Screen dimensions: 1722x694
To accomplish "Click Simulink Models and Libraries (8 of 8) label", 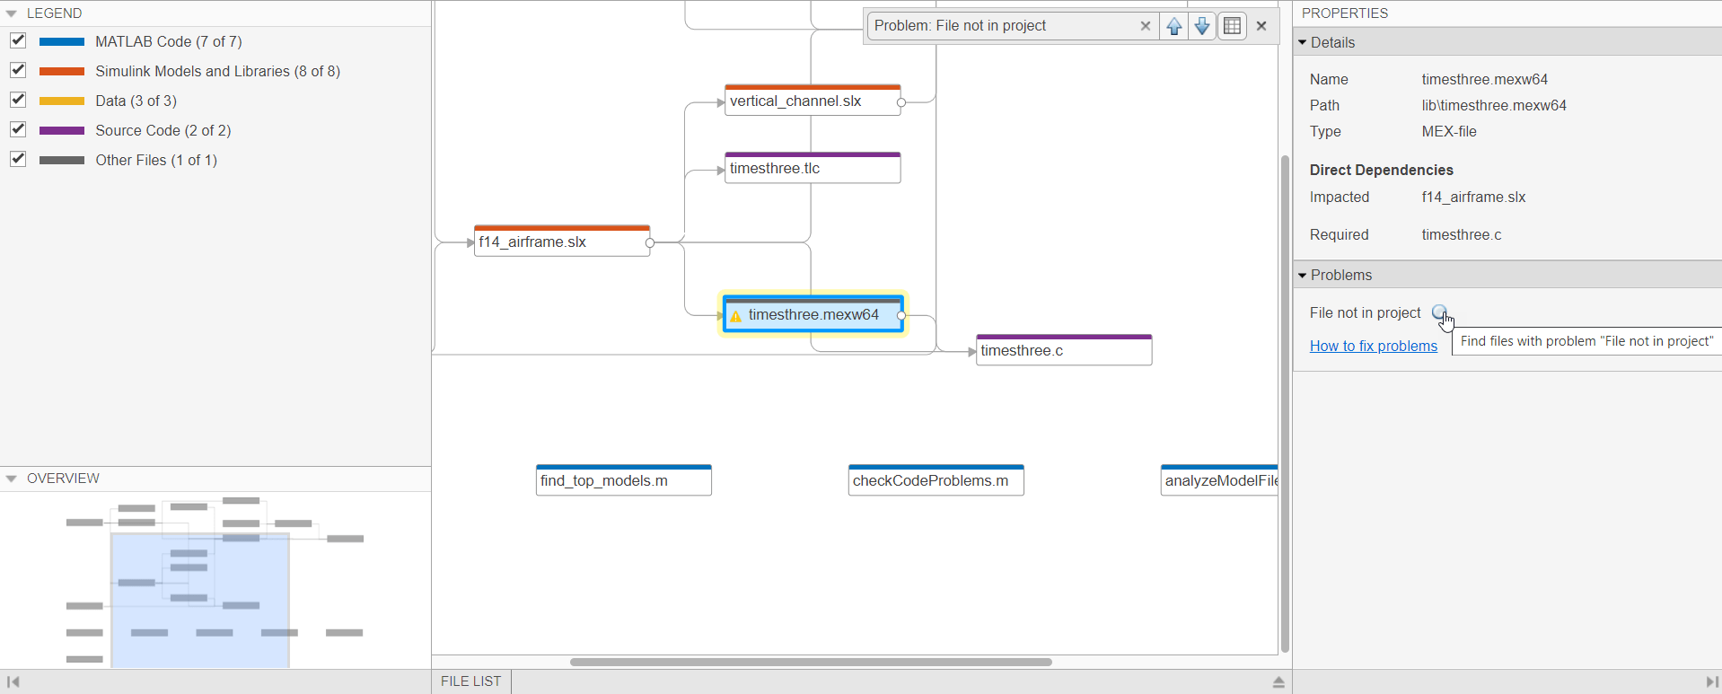I will coord(218,71).
